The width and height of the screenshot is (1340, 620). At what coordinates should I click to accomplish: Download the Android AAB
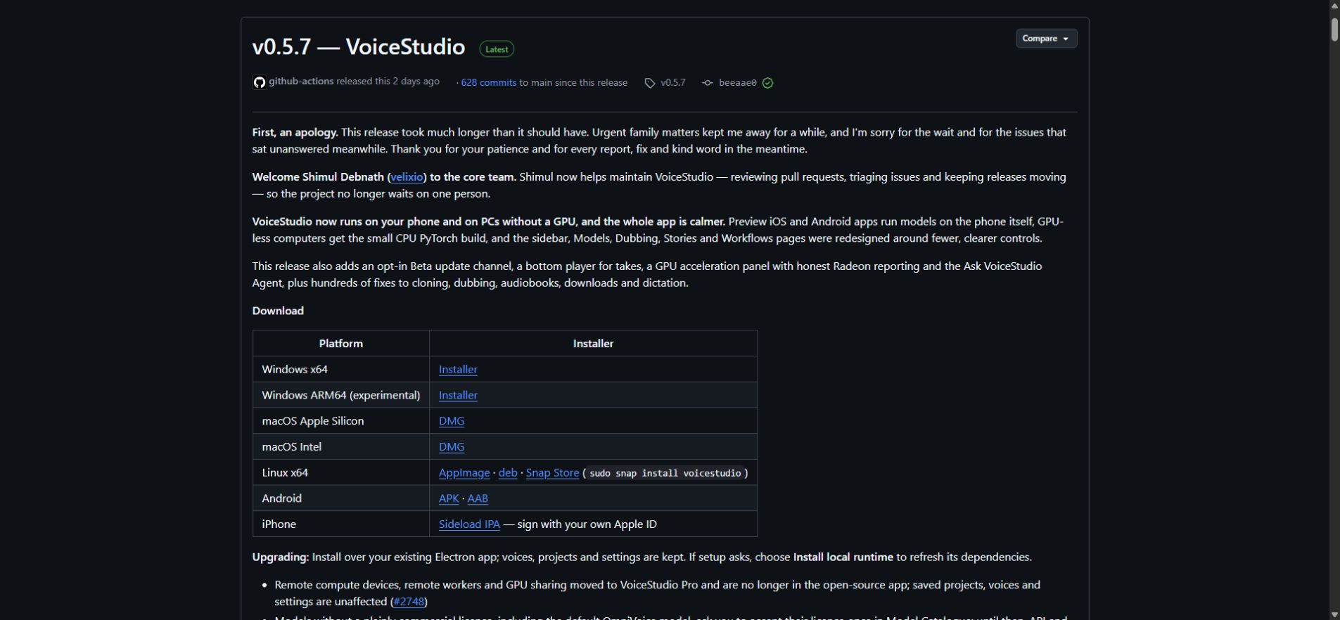coord(478,498)
